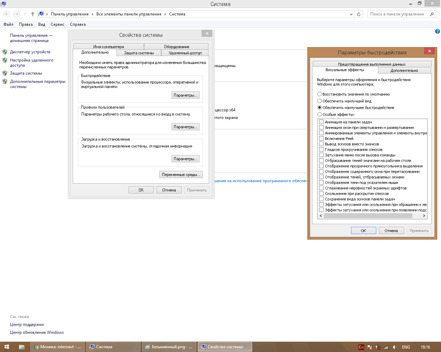Enable Сглаживание неровностей экранных шрифтов checkbox
The width and height of the screenshot is (441, 352).
[x=321, y=188]
